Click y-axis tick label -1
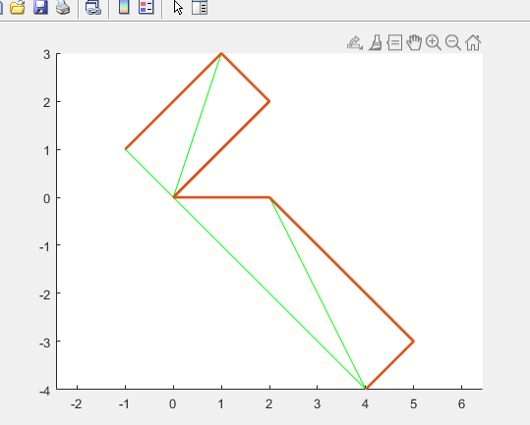Screen dimensions: 530x425 click(x=44, y=246)
